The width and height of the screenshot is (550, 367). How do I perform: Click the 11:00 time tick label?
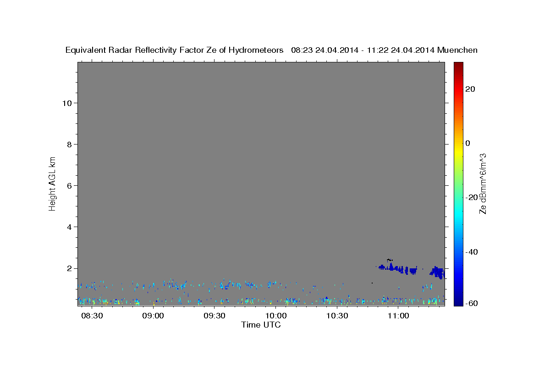pyautogui.click(x=399, y=316)
